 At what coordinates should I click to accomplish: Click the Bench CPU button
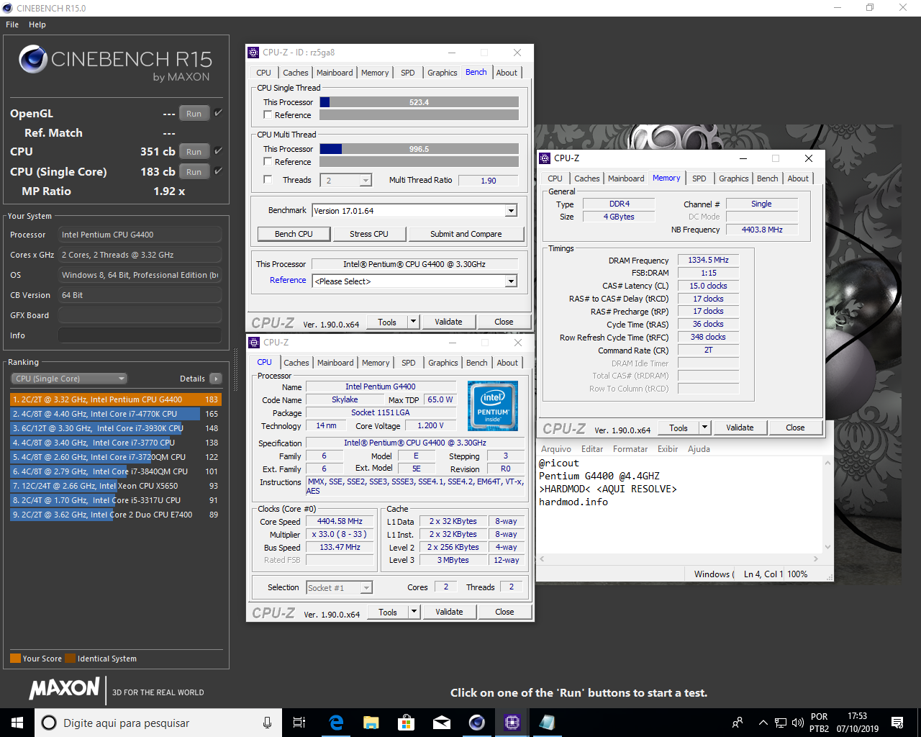(294, 234)
